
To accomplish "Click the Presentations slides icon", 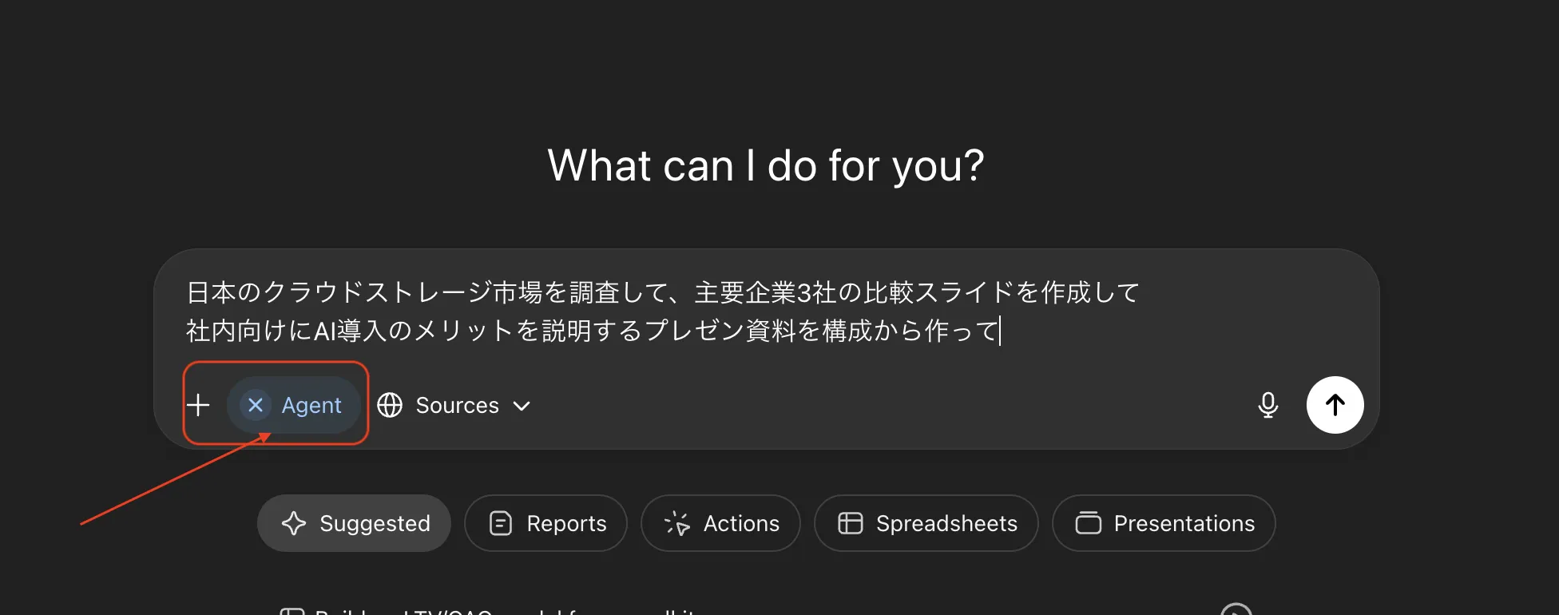I will pyautogui.click(x=1089, y=523).
